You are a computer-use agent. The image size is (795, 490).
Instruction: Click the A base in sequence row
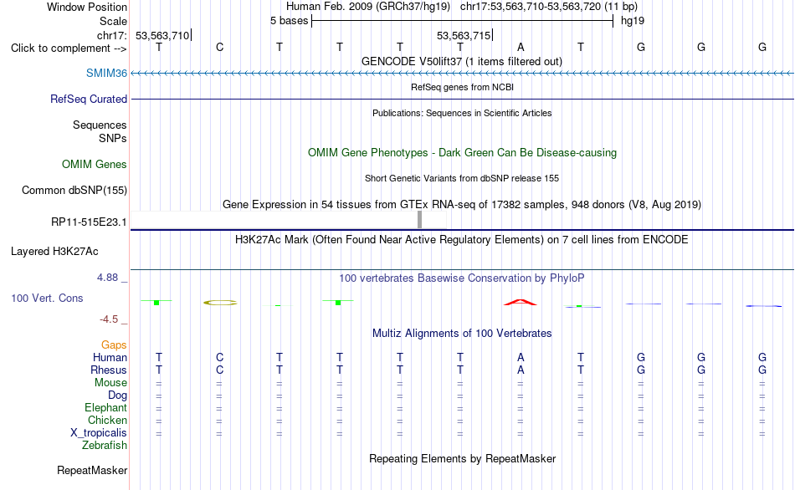(x=521, y=47)
